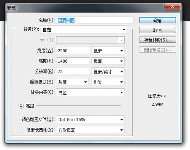Viewport: 190px width, 150px height.
Task: Open 像素长宽比 dropdown showing 方形像素
Action: coord(90,130)
